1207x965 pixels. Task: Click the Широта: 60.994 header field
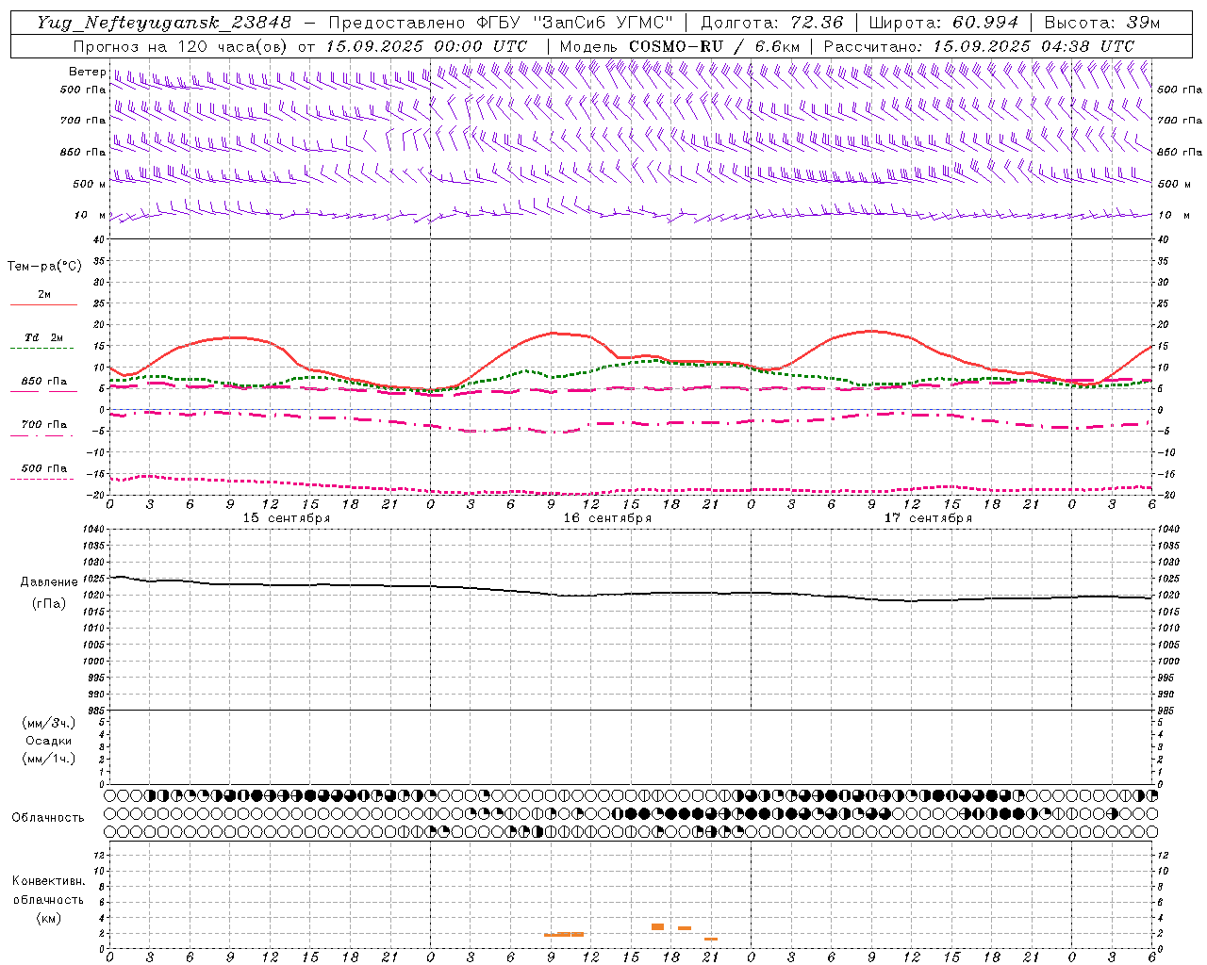tap(944, 23)
